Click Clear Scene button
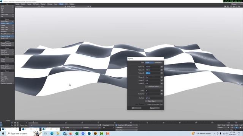The image size is (243, 136). click(7, 14)
